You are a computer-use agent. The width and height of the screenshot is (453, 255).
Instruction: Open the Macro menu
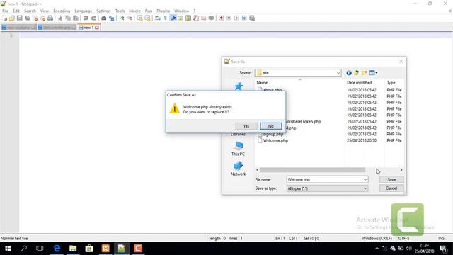134,11
